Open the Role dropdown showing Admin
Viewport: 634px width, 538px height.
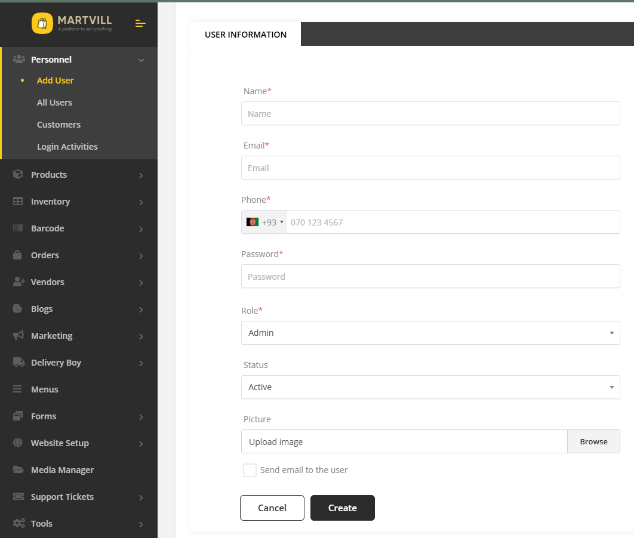tap(430, 333)
